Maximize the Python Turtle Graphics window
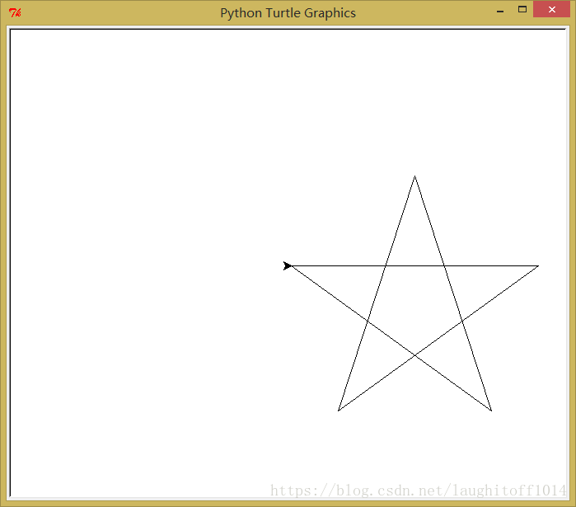This screenshot has width=576, height=507. [522, 10]
